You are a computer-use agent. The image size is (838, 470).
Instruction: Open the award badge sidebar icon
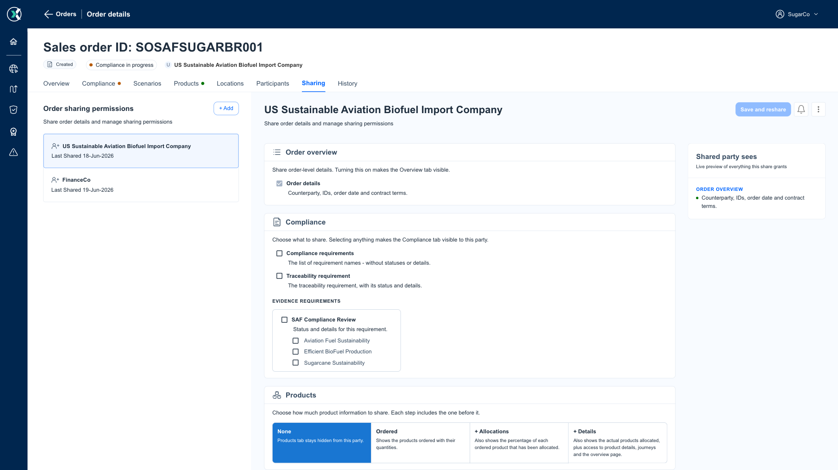[14, 131]
